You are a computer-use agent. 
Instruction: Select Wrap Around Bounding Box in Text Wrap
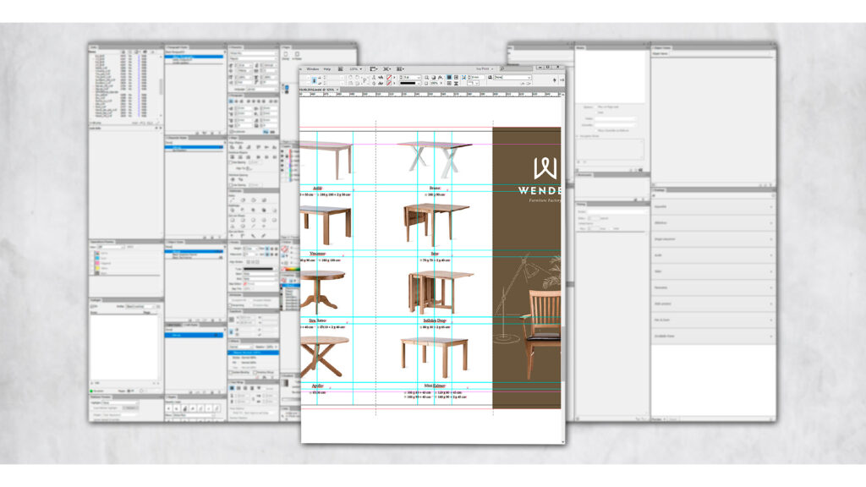[x=238, y=387]
